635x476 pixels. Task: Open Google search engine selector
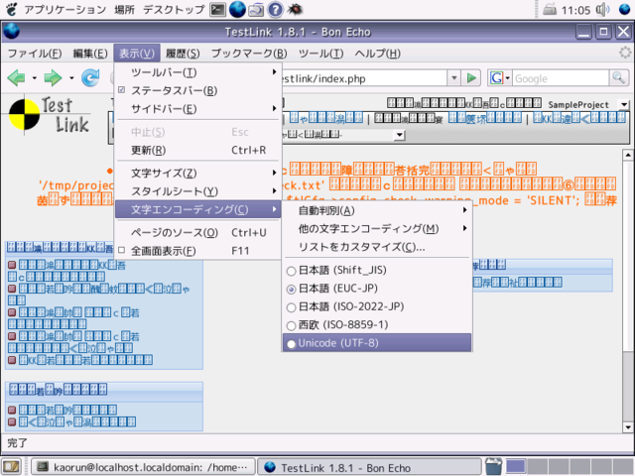[500, 77]
